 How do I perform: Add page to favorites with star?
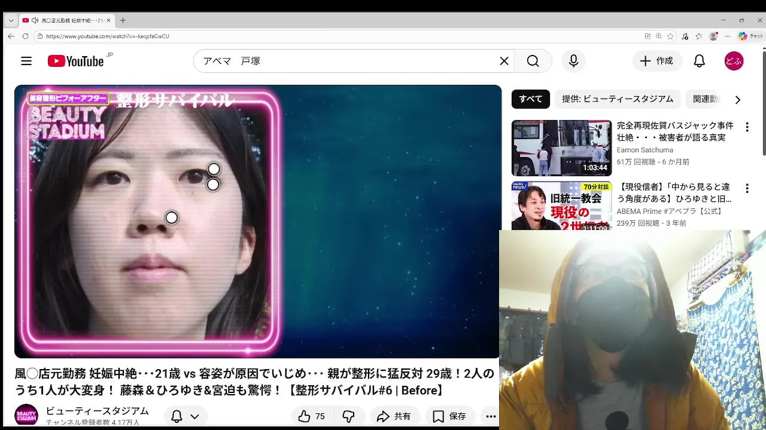tap(670, 36)
